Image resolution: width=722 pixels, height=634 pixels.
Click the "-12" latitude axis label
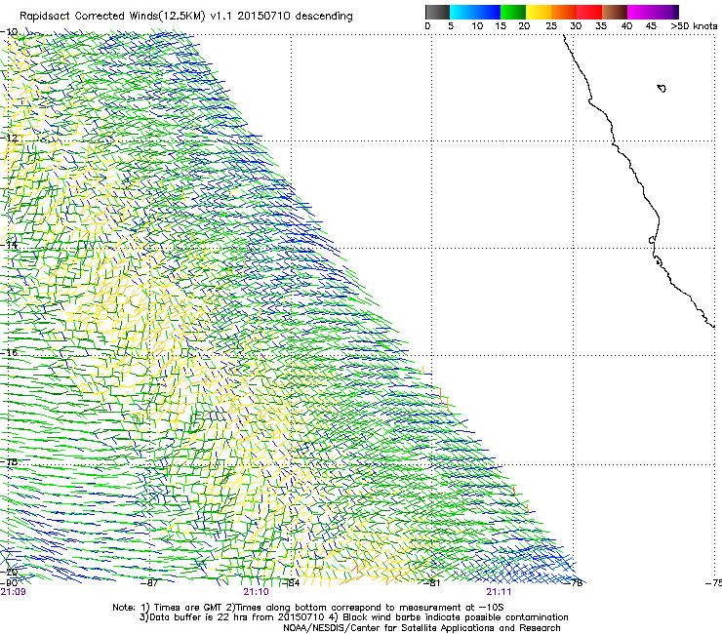point(10,138)
